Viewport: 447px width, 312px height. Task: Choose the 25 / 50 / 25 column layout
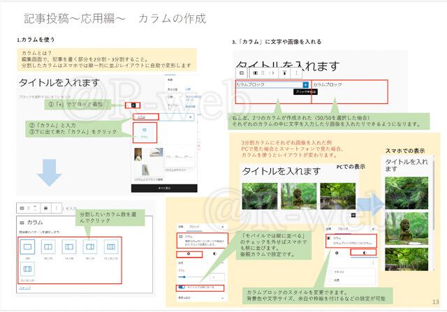tap(27, 269)
